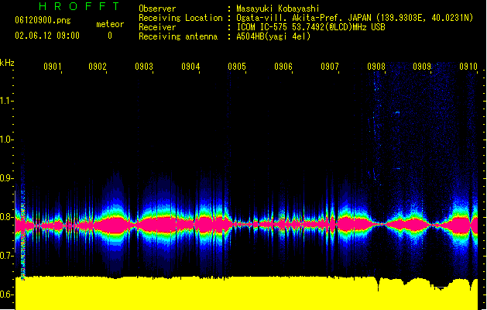Click the 0902 time marker

point(98,67)
